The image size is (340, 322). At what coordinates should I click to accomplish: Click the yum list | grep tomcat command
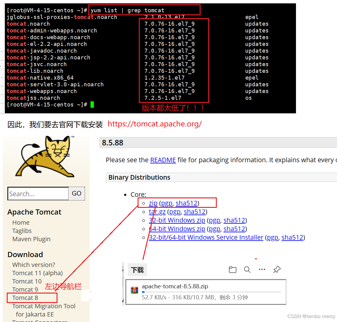[127, 10]
